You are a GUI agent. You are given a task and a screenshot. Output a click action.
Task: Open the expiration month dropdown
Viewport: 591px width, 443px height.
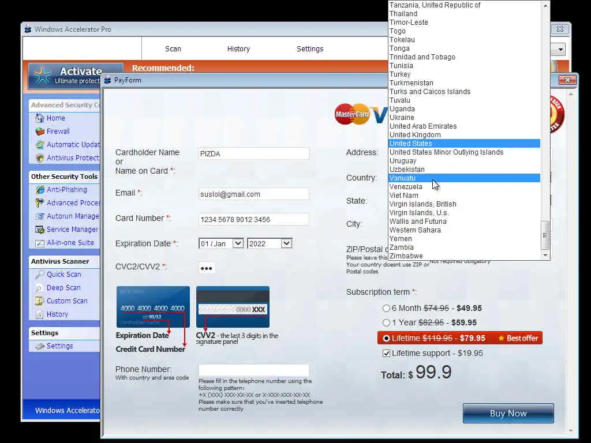[238, 243]
